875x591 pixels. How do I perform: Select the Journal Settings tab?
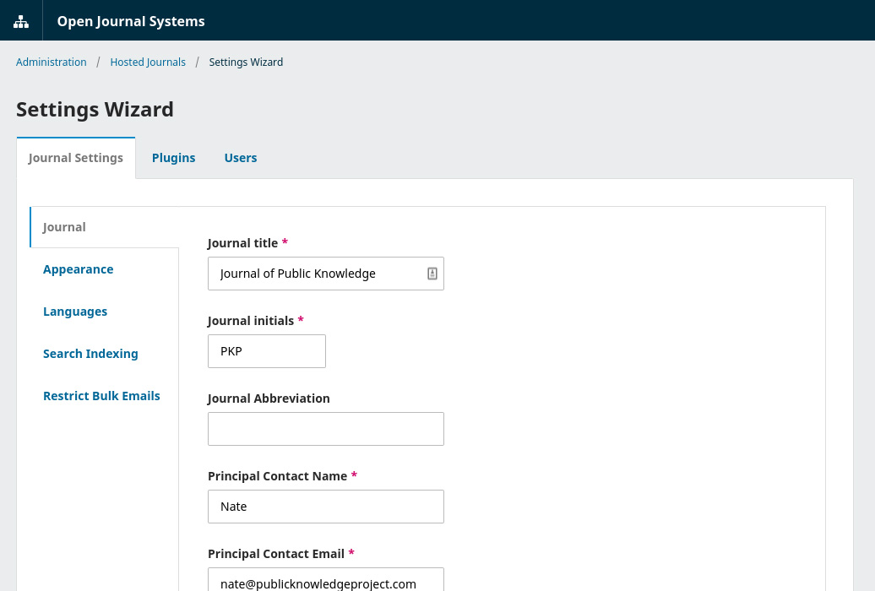coord(76,158)
